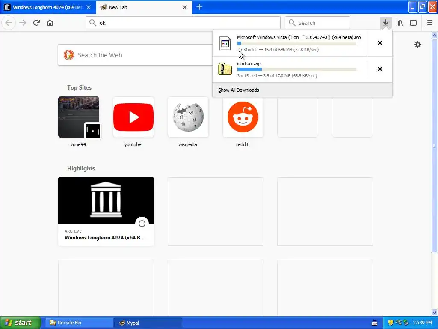
Task: Go forward with the forward arrow button
Action: point(23,23)
